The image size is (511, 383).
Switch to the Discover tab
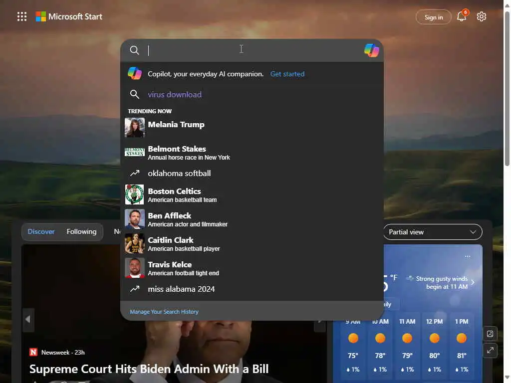pyautogui.click(x=41, y=231)
